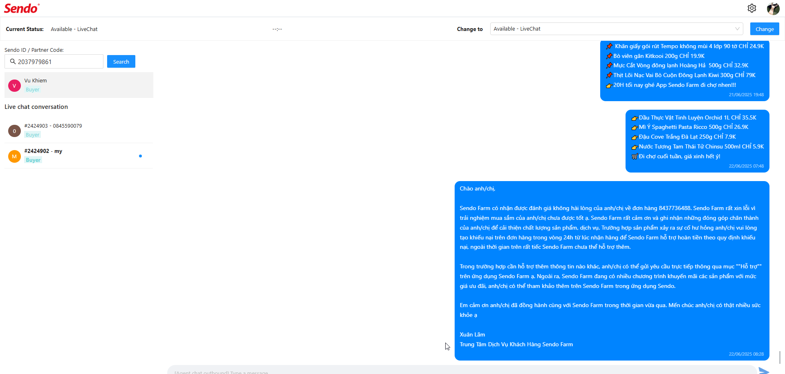The height and width of the screenshot is (374, 785).
Task: Click the send message arrow icon
Action: (x=764, y=371)
